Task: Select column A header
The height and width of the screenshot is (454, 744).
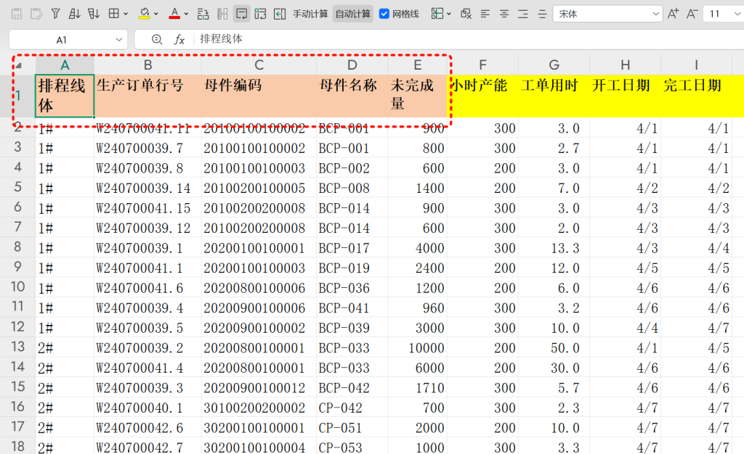Action: [x=65, y=65]
